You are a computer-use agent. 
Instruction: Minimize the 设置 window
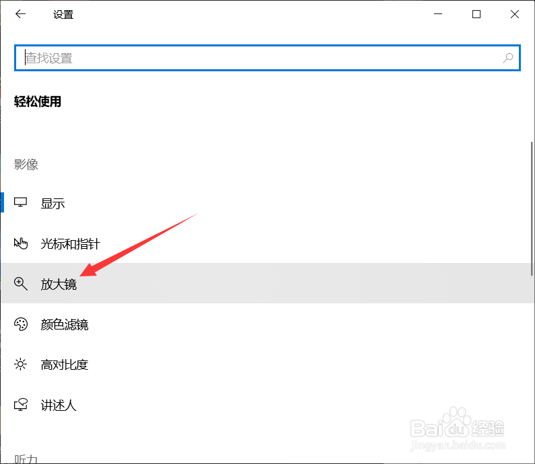(x=438, y=14)
